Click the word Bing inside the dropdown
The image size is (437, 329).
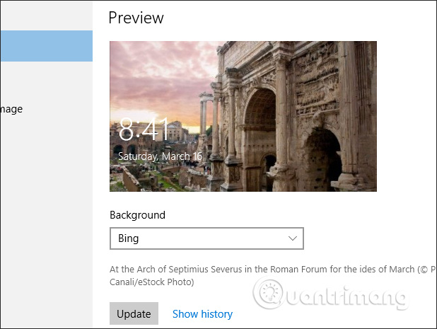pyautogui.click(x=129, y=238)
